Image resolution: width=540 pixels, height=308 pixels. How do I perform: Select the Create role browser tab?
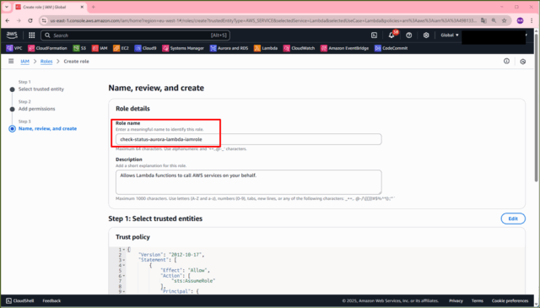tap(50, 7)
